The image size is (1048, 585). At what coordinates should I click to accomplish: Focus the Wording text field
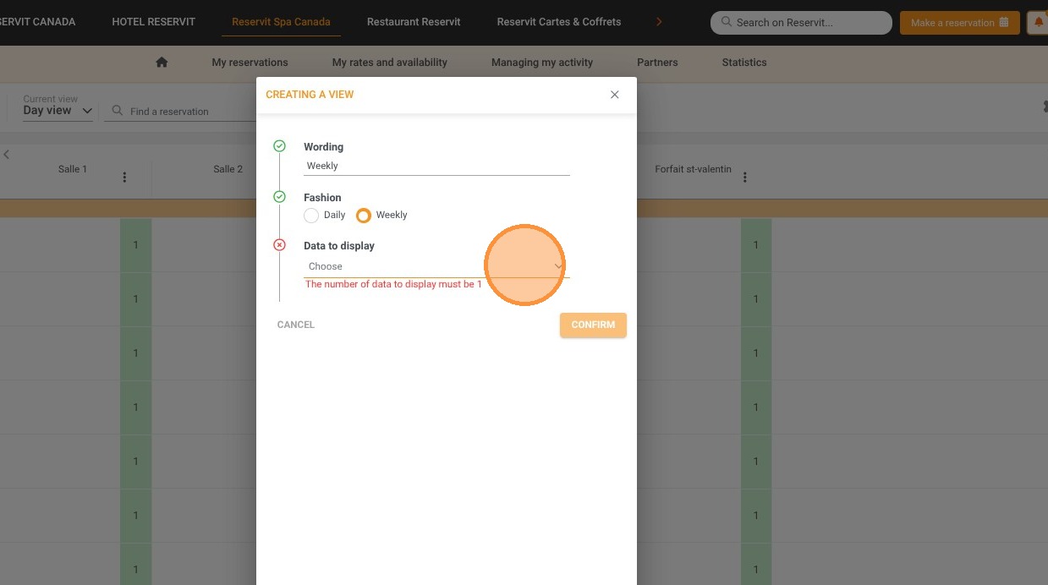[x=436, y=166]
